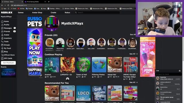Open chat settings icon in Chat header
The width and height of the screenshot is (184, 103).
pos(179,71)
